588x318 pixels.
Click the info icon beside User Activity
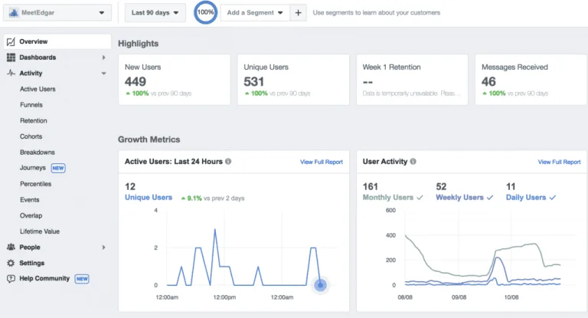point(413,162)
